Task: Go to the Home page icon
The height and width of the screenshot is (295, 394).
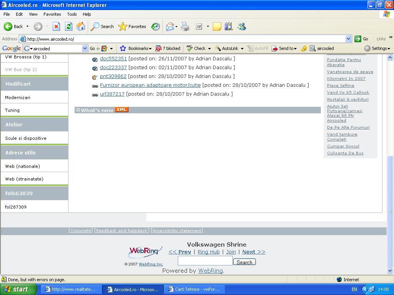Action: point(81,27)
